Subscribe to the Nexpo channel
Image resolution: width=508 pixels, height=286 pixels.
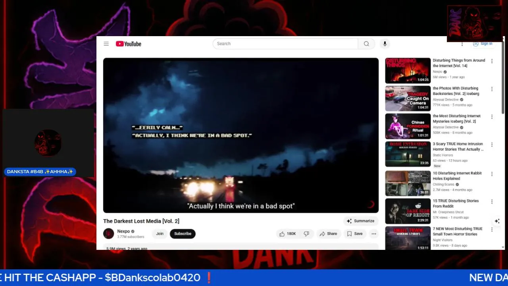[183, 234]
